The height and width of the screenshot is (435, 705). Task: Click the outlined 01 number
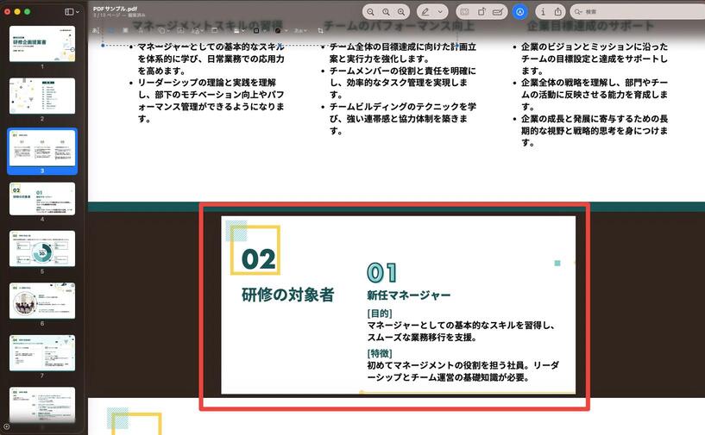[x=381, y=272]
